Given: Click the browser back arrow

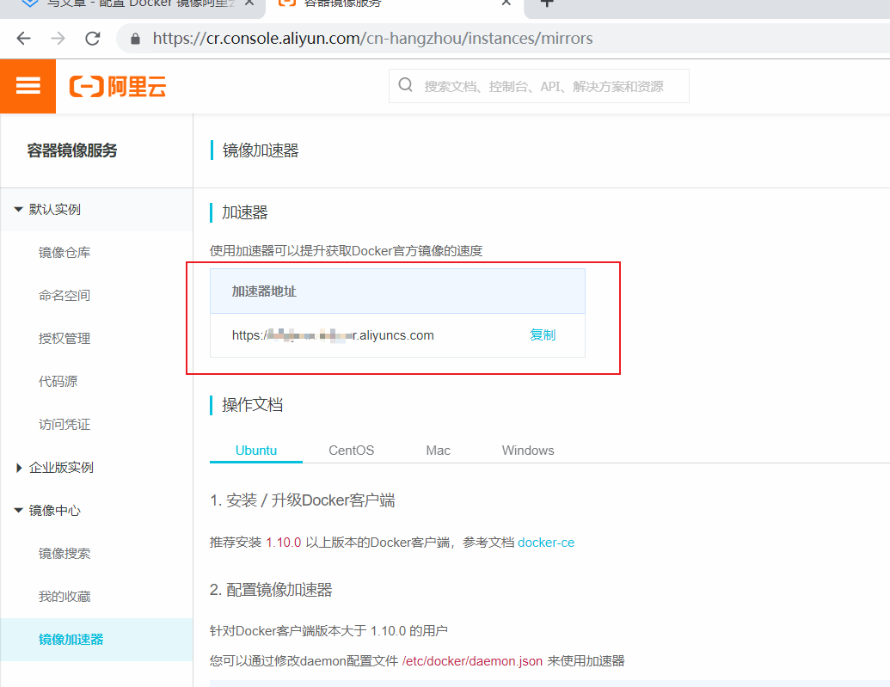Looking at the screenshot, I should point(24,39).
